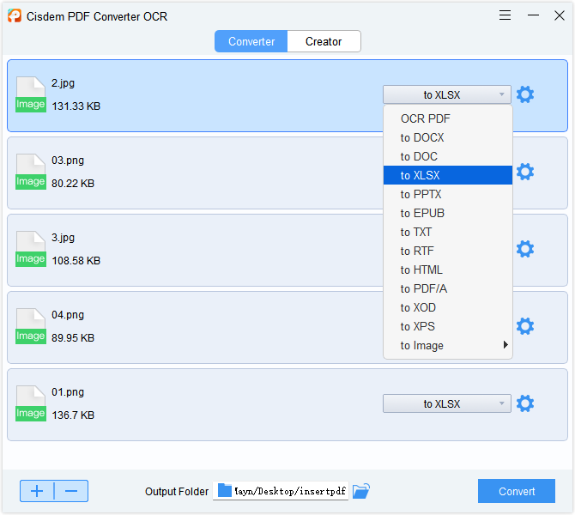Add files with the plus button
Screen dimensions: 575x515
click(x=37, y=491)
